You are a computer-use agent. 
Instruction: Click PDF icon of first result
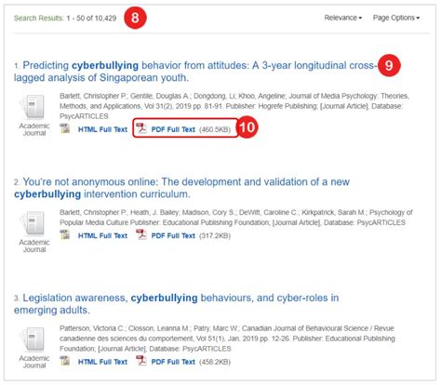[141, 128]
